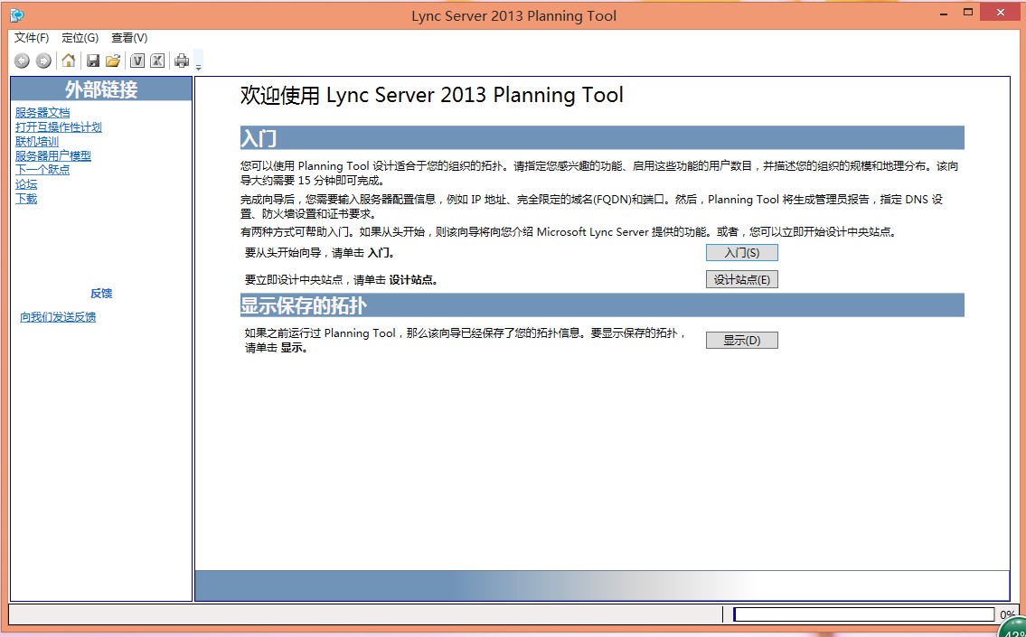Go to the Home page icon
Screen dimensions: 1026x637
(68, 61)
